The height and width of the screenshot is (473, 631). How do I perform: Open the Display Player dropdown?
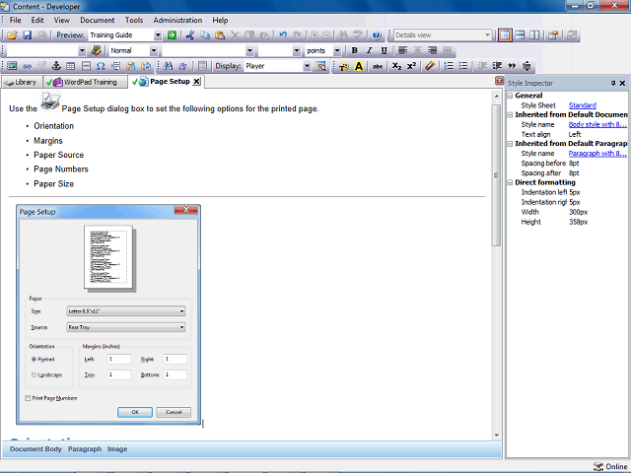point(307,66)
